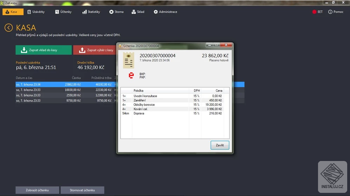The width and height of the screenshot is (350, 196).
Task: Restore the ZaKasou main window size
Action: pos(333,3)
